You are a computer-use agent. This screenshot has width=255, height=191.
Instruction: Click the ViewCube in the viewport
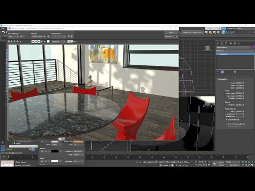208,48
